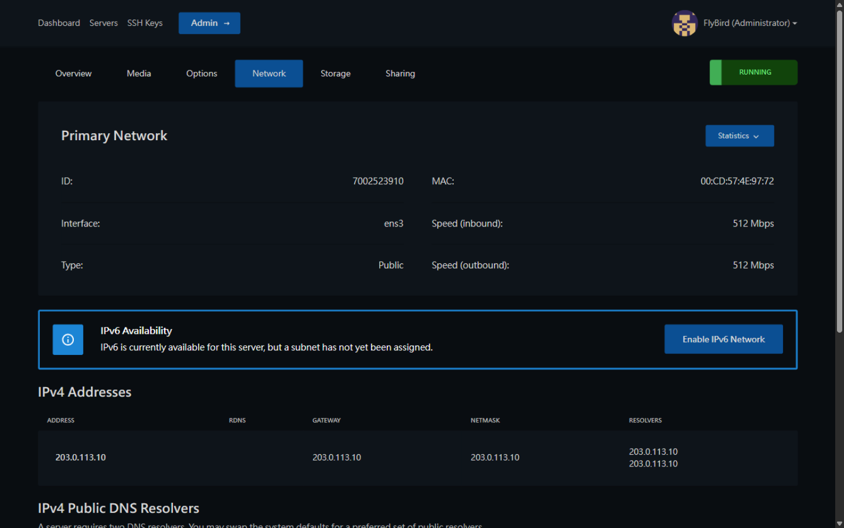
Task: Click the IPv4 Public DNS Resolvers heading
Action: coord(119,508)
